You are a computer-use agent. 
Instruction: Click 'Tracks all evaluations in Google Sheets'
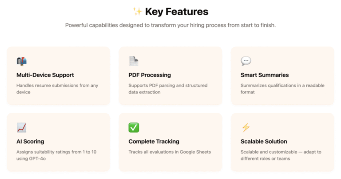click(x=170, y=152)
